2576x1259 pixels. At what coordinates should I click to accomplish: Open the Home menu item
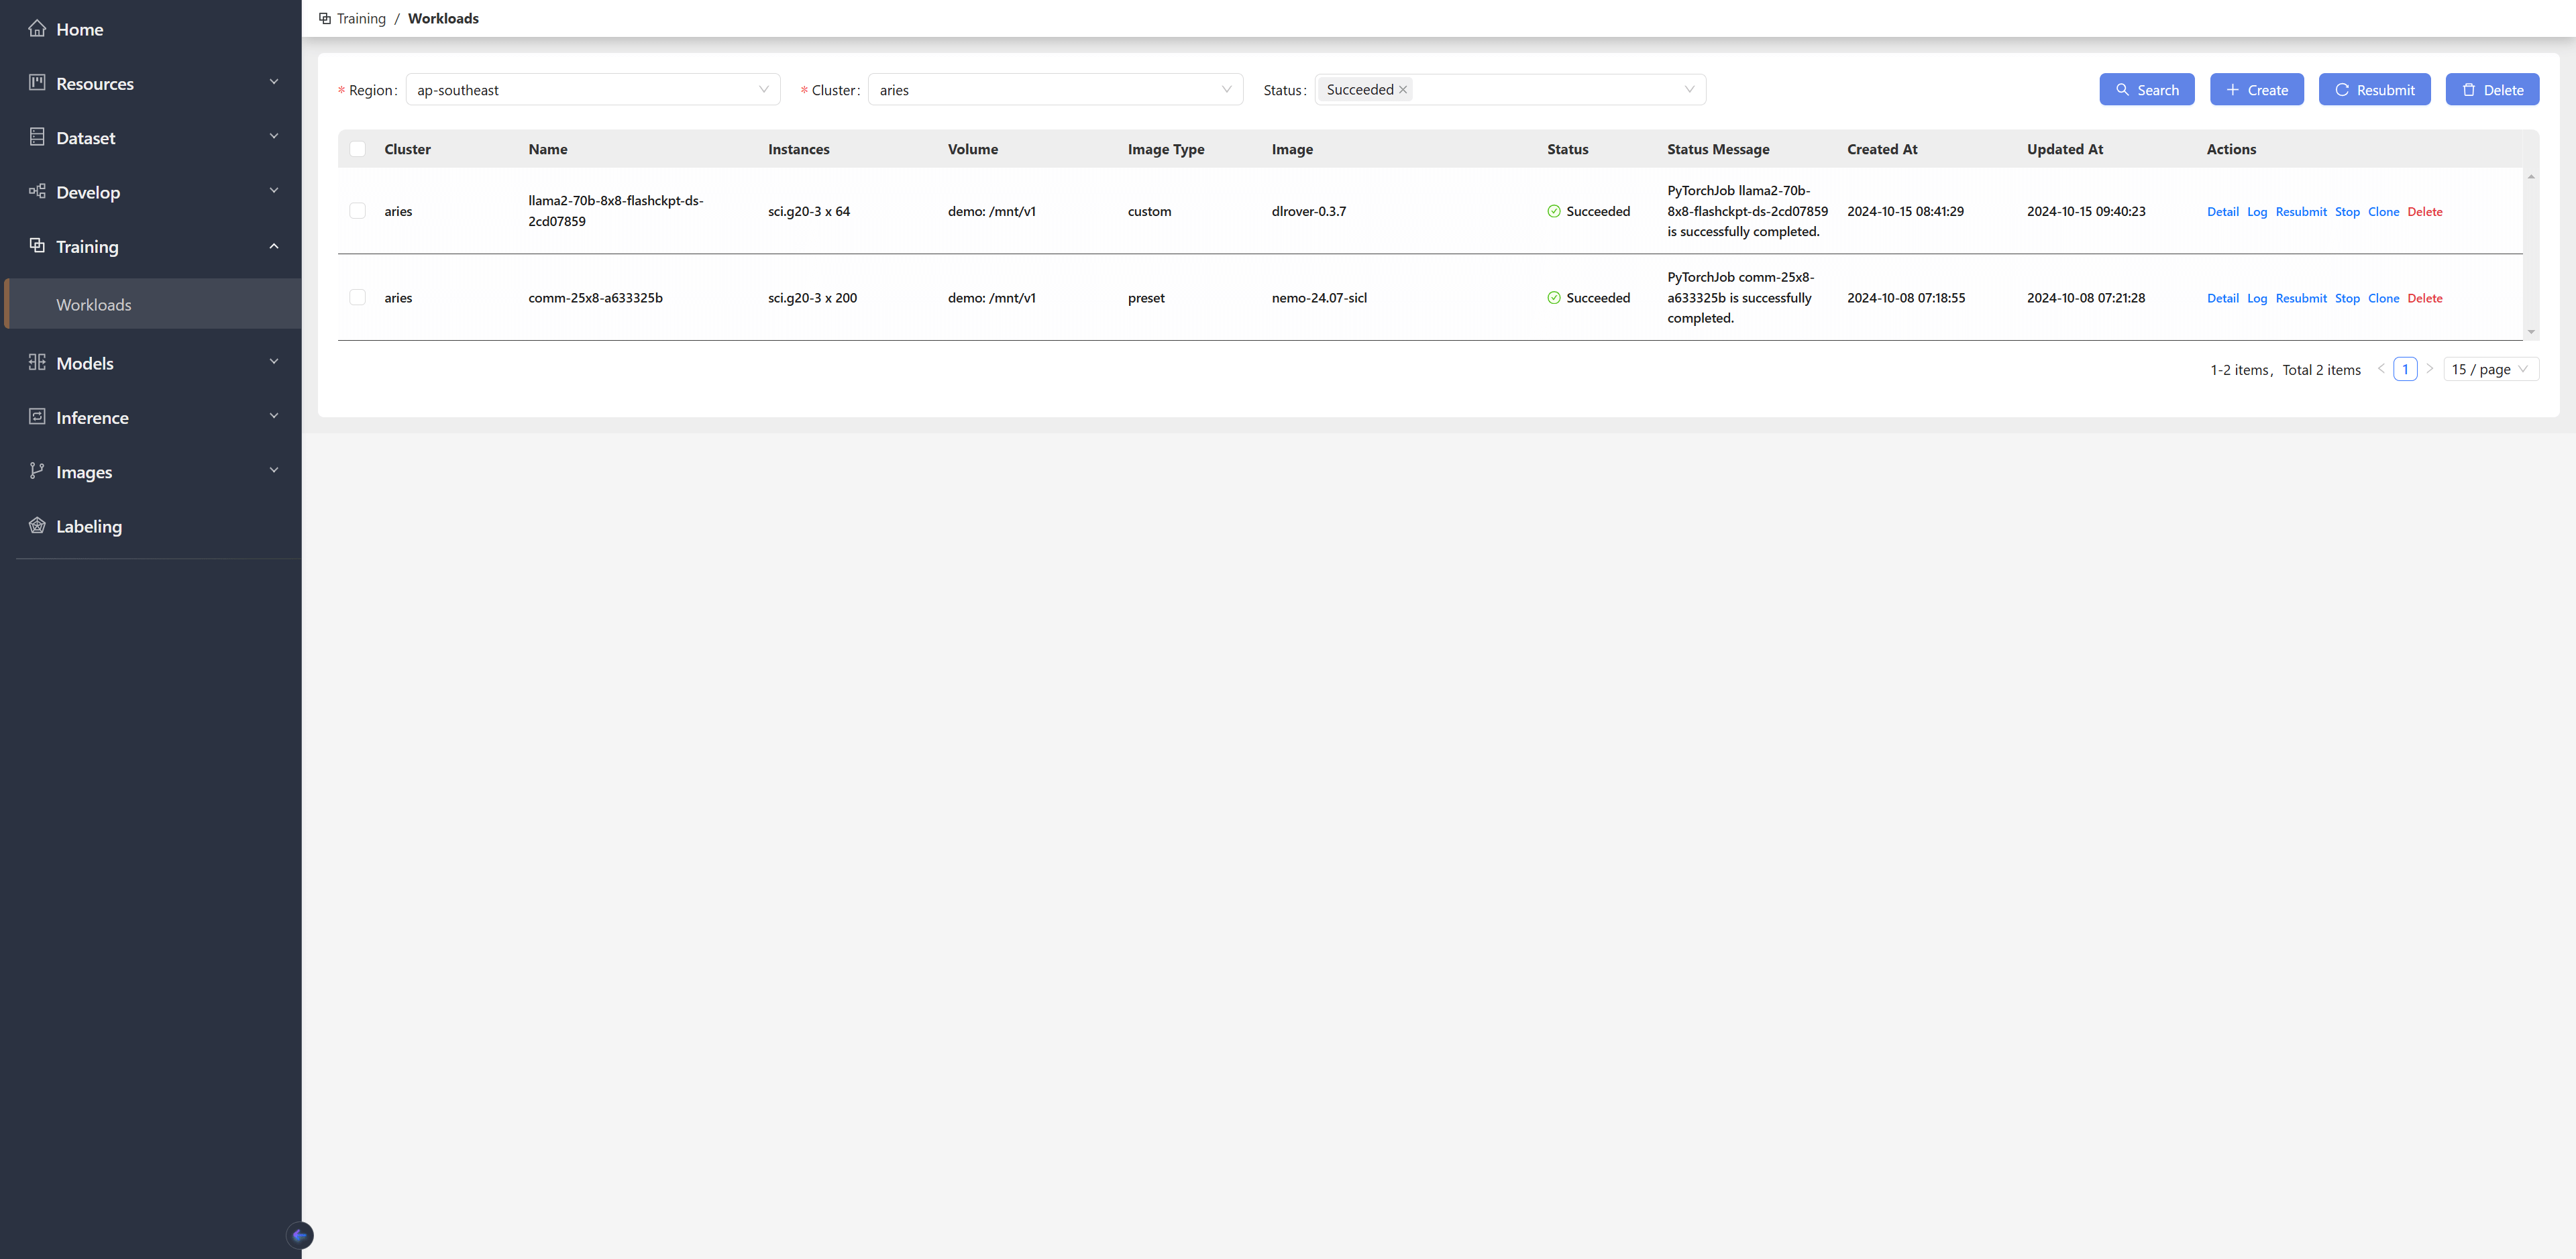(151, 29)
